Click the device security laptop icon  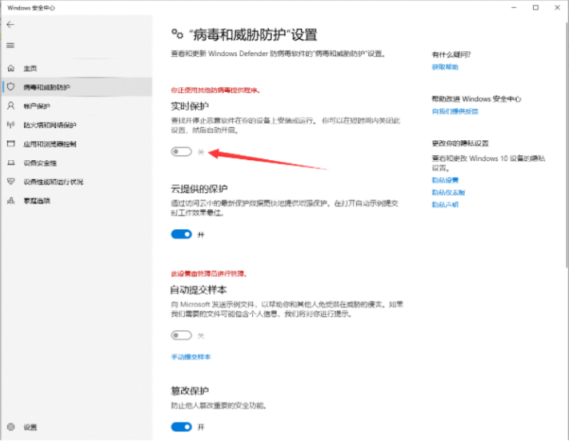[x=11, y=163]
